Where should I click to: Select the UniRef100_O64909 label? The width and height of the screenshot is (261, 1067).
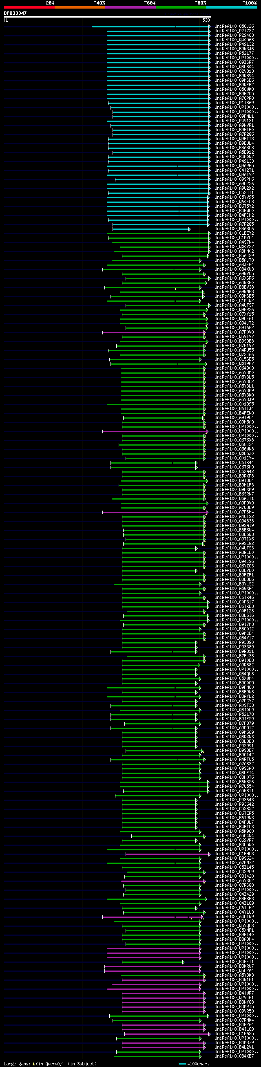pyautogui.click(x=234, y=368)
